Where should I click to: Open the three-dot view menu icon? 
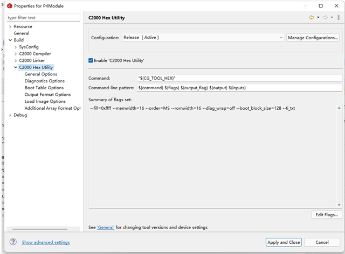coord(338,18)
